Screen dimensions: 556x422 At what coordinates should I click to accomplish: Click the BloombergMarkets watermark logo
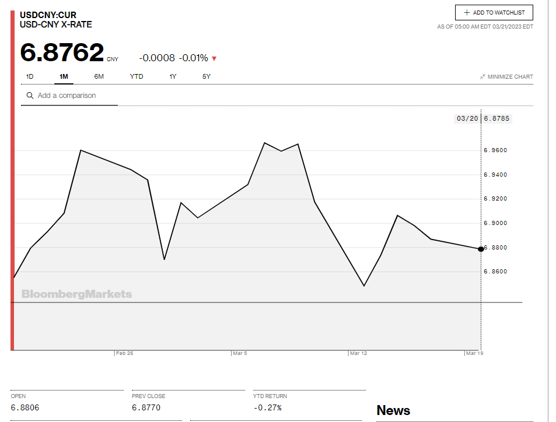click(76, 294)
